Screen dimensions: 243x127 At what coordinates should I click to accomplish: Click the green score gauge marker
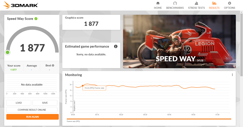(x=8, y=52)
